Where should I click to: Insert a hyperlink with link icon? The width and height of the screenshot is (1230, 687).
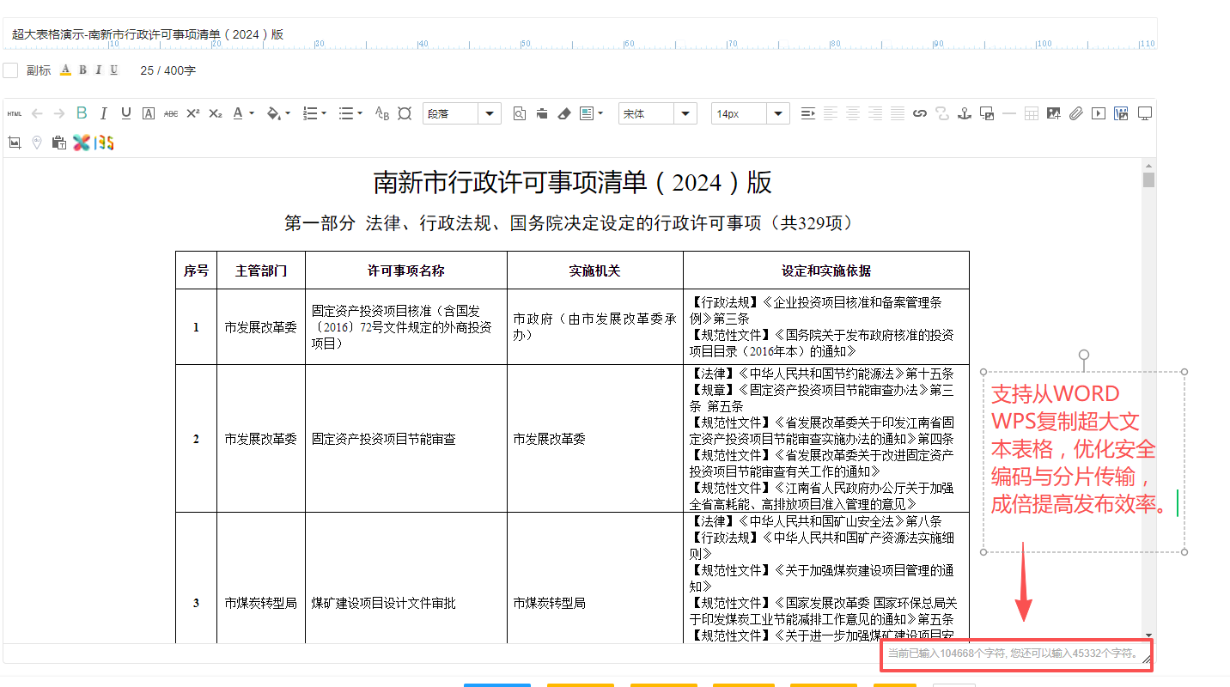(x=920, y=113)
